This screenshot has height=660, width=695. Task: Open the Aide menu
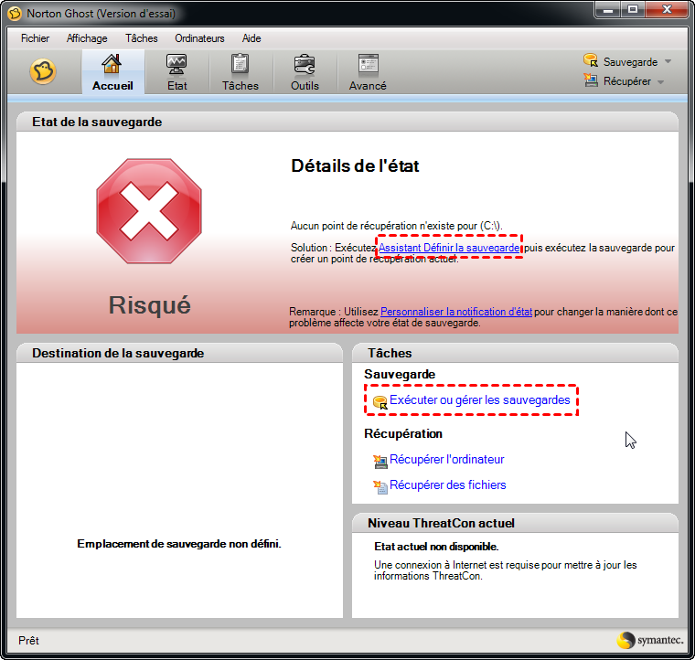coord(251,38)
